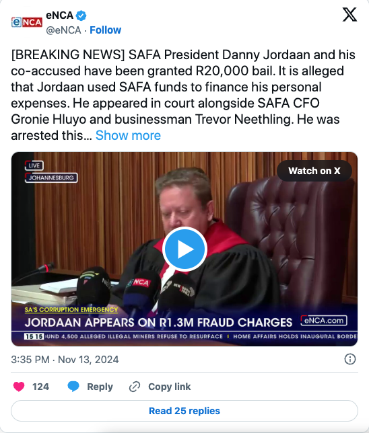Open Read 25 replies

(184, 411)
